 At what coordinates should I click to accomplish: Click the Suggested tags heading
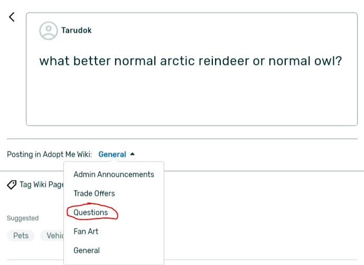[x=23, y=218]
